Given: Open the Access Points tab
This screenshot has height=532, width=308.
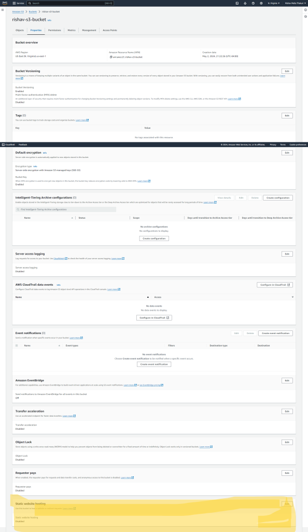Looking at the screenshot, I should pyautogui.click(x=109, y=30).
